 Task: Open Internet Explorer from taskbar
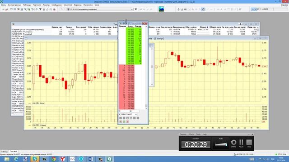(16, 159)
